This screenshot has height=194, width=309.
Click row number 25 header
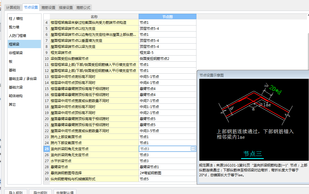tap(46, 149)
